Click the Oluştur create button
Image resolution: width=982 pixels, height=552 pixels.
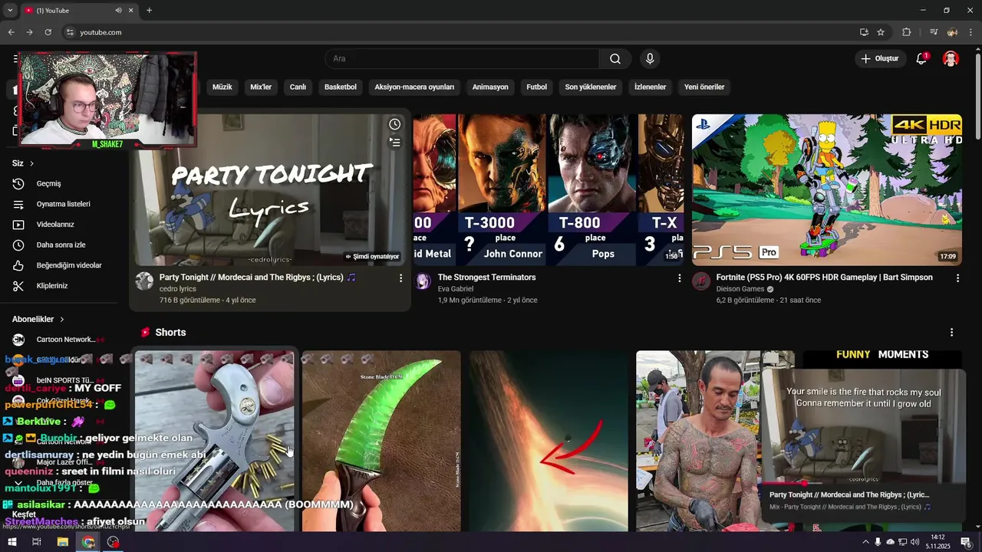tap(879, 59)
